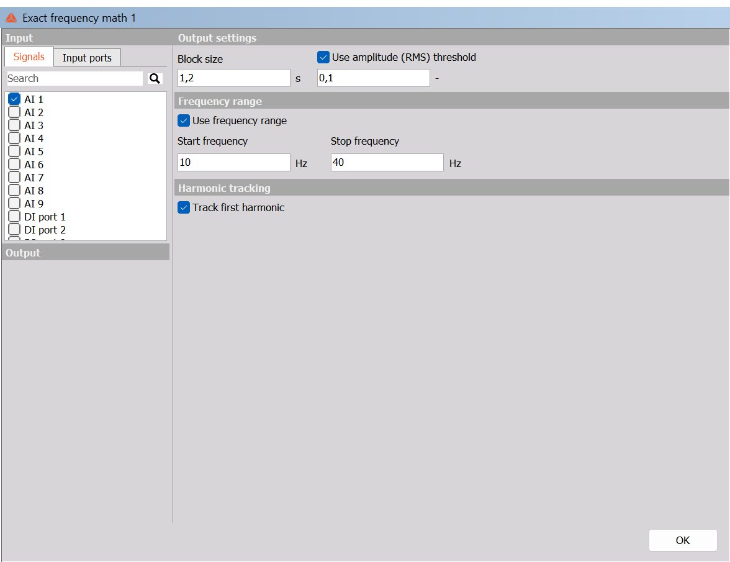Check the DI port 2 checkbox

click(14, 230)
